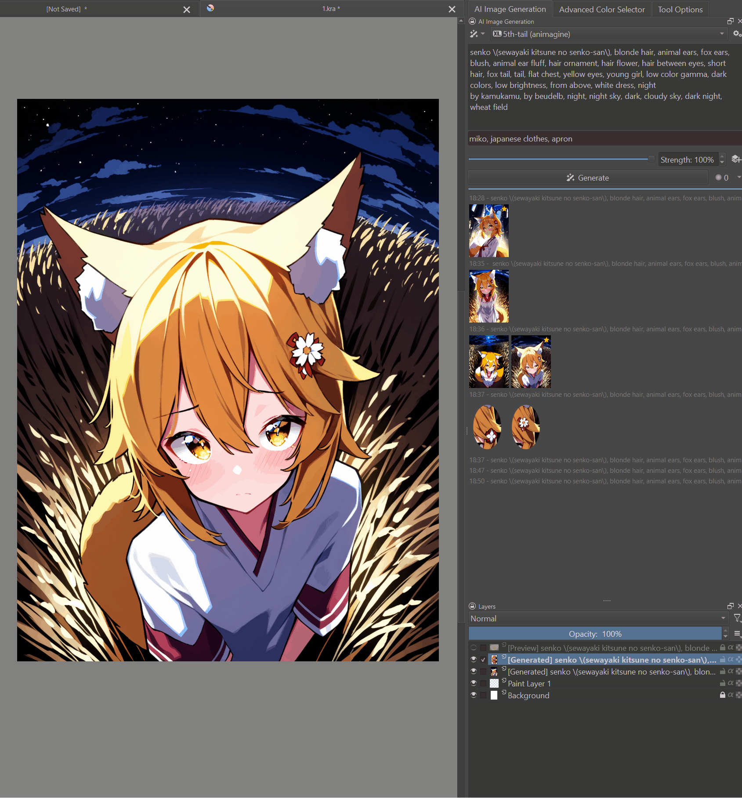Click the Strength slider handle
The width and height of the screenshot is (742, 798).
click(651, 159)
